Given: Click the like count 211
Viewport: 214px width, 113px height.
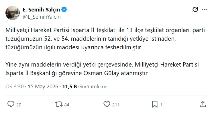Looking at the screenshot, I should [116, 105].
